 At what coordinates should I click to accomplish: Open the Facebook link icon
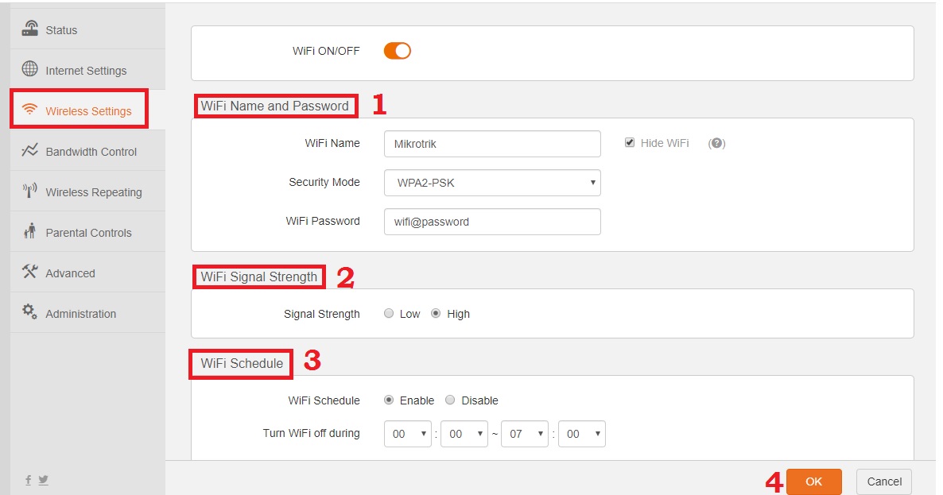coord(29,480)
